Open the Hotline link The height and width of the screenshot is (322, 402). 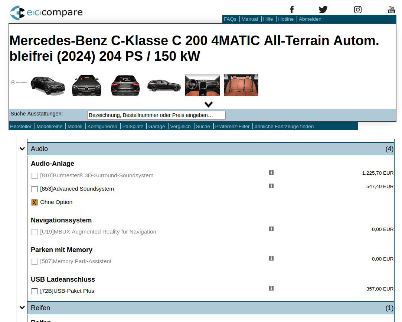tap(286, 19)
